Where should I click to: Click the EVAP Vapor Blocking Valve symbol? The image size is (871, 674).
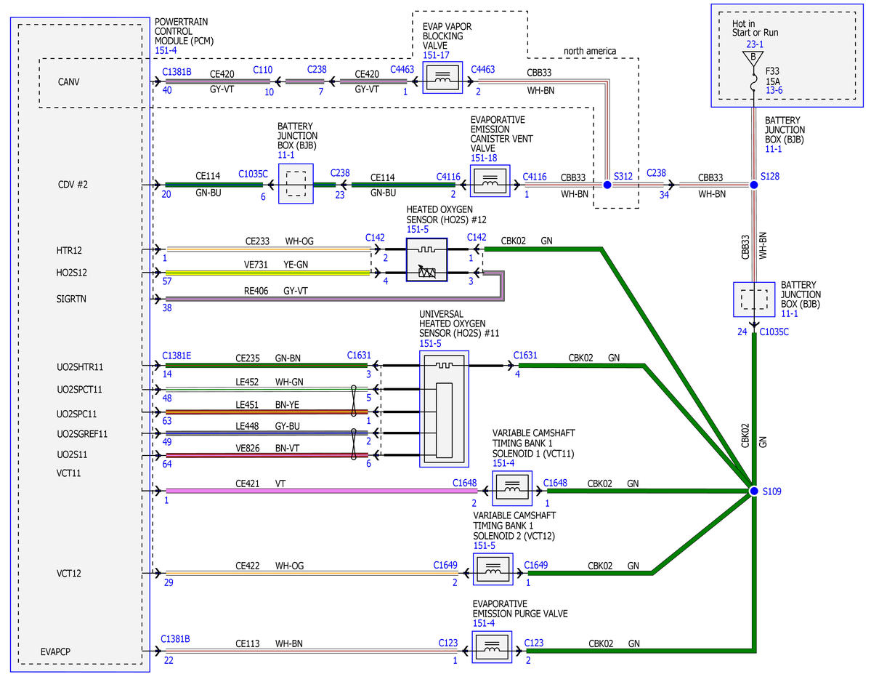click(x=442, y=78)
